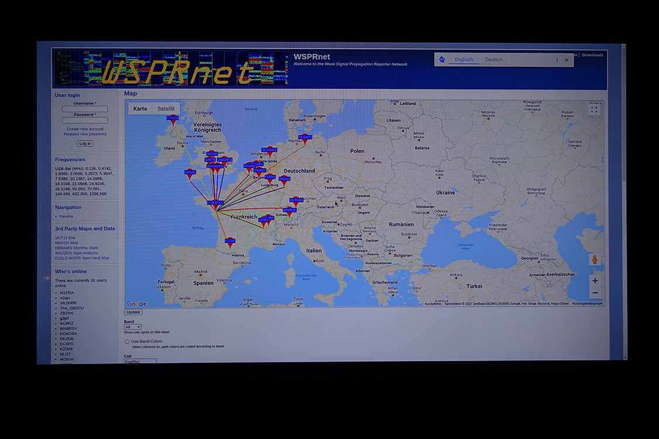659x439 pixels.
Task: Click the Google Translate icon in the popup
Action: (442, 60)
